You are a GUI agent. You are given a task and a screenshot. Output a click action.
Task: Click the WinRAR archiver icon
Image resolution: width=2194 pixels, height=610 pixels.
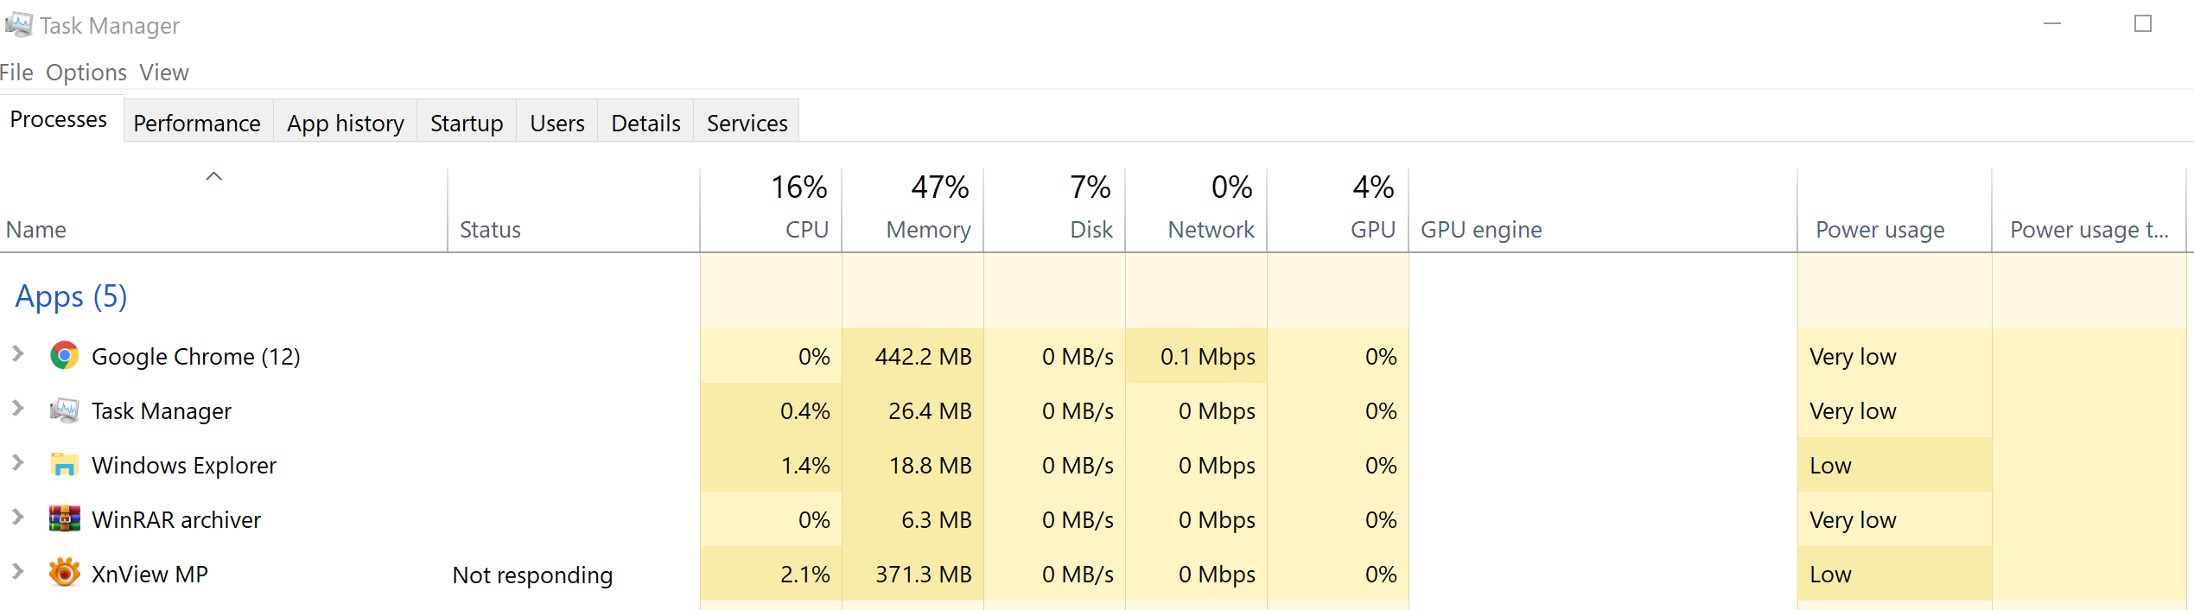click(x=64, y=519)
